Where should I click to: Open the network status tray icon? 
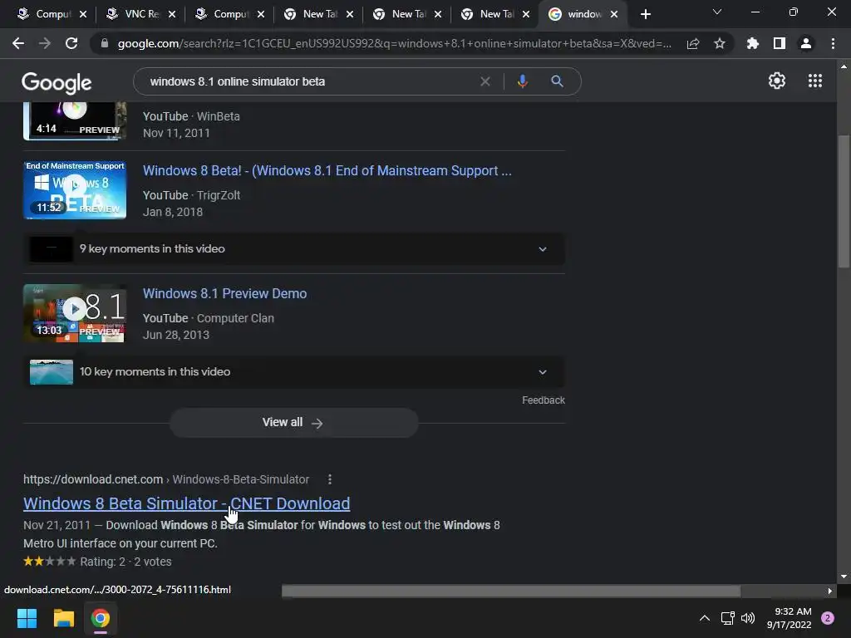coord(727,618)
